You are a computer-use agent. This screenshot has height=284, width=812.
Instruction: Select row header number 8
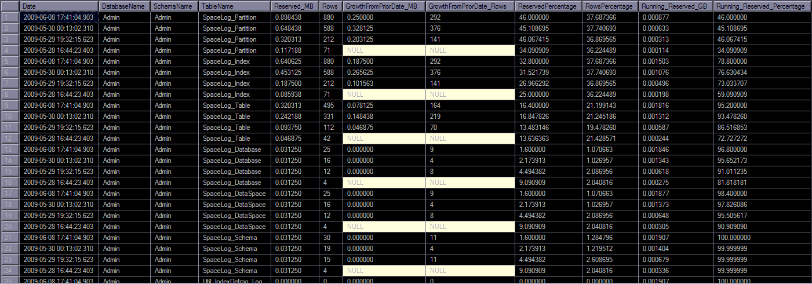(x=10, y=94)
